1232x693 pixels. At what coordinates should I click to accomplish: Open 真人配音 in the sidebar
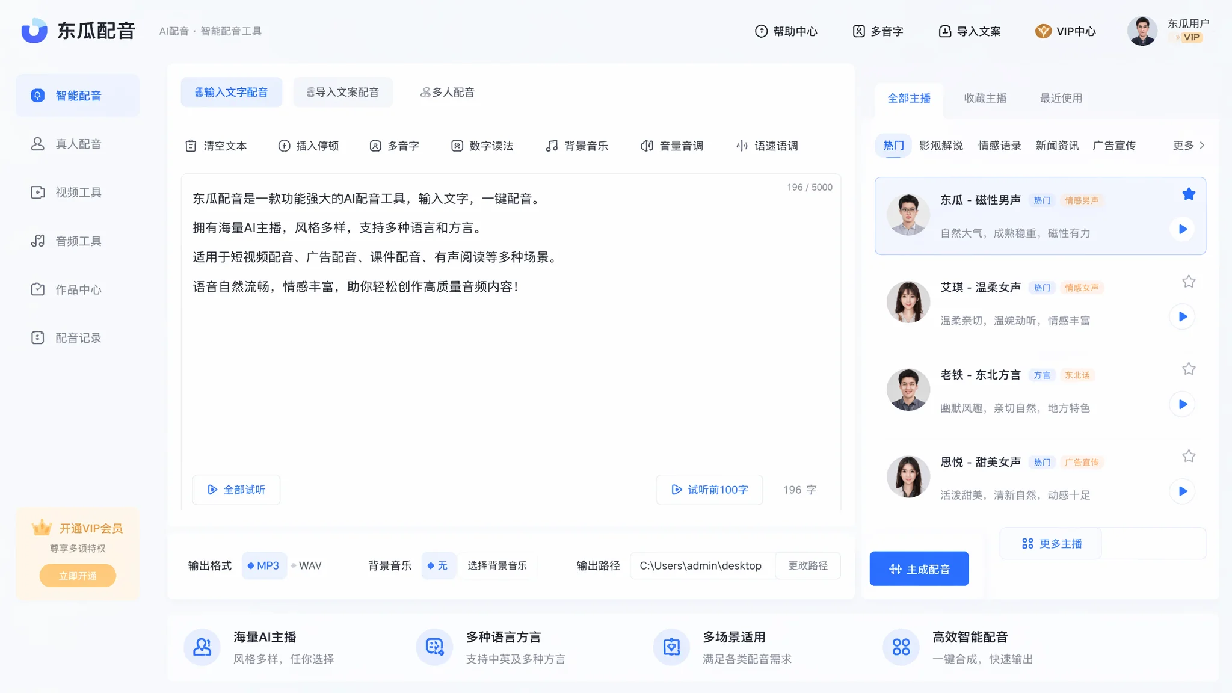click(x=78, y=144)
